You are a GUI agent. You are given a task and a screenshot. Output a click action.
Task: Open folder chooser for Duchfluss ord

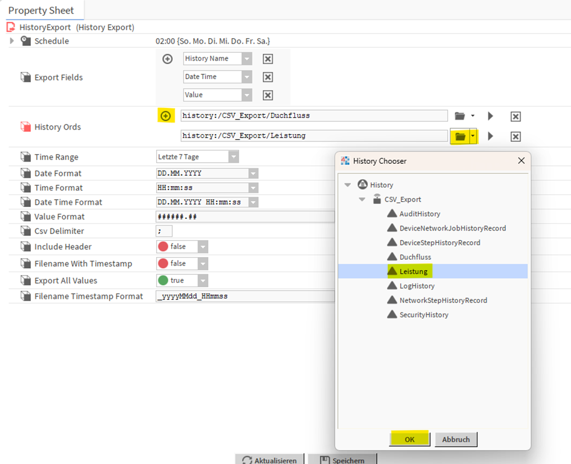click(460, 116)
